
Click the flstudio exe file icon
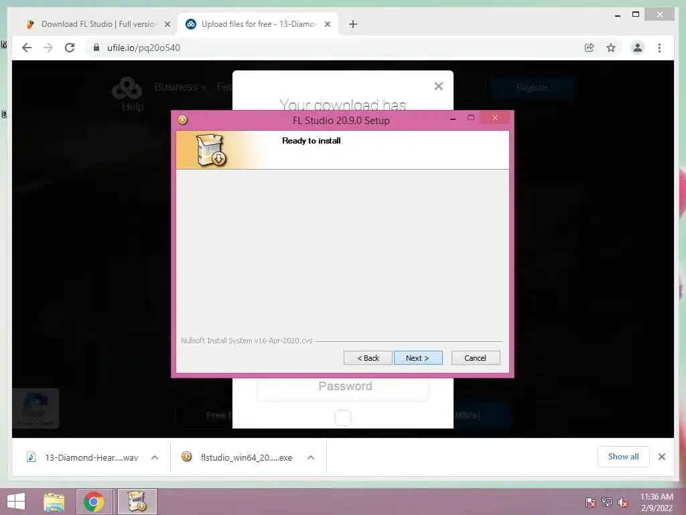pyautogui.click(x=187, y=457)
